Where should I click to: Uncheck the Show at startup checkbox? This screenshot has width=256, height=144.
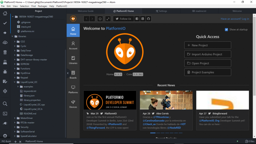(x=227, y=29)
